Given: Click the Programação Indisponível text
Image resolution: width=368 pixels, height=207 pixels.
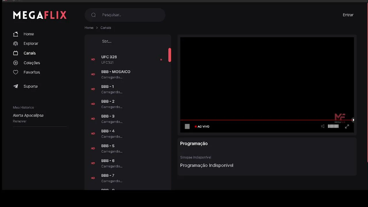Looking at the screenshot, I should click(207, 165).
